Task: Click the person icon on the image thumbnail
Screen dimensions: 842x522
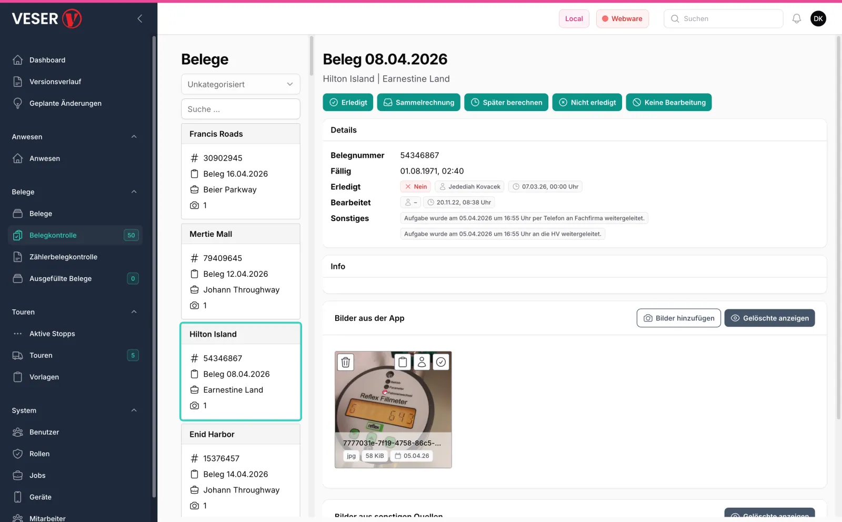Action: (x=422, y=362)
